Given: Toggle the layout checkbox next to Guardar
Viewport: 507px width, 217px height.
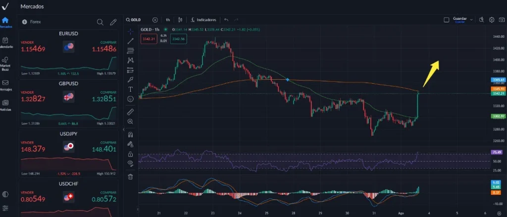Looking at the screenshot, I should [447, 20].
